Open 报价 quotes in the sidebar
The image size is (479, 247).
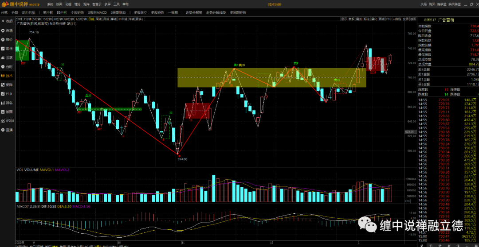pos(8,40)
